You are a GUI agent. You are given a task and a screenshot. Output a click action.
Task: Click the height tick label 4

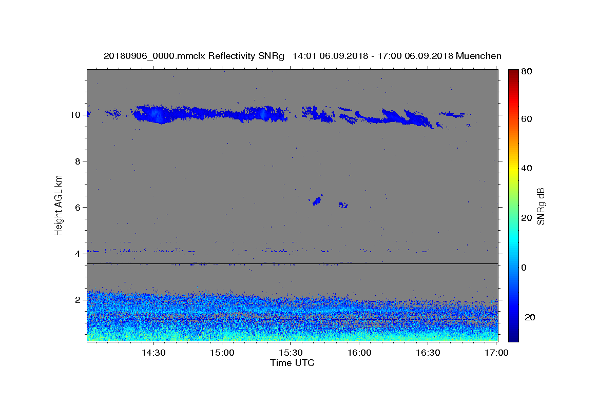[78, 254]
